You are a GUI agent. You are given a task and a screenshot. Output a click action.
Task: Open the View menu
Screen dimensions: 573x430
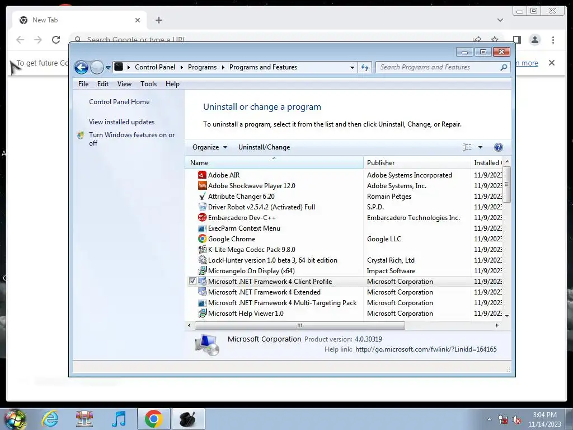coord(124,84)
